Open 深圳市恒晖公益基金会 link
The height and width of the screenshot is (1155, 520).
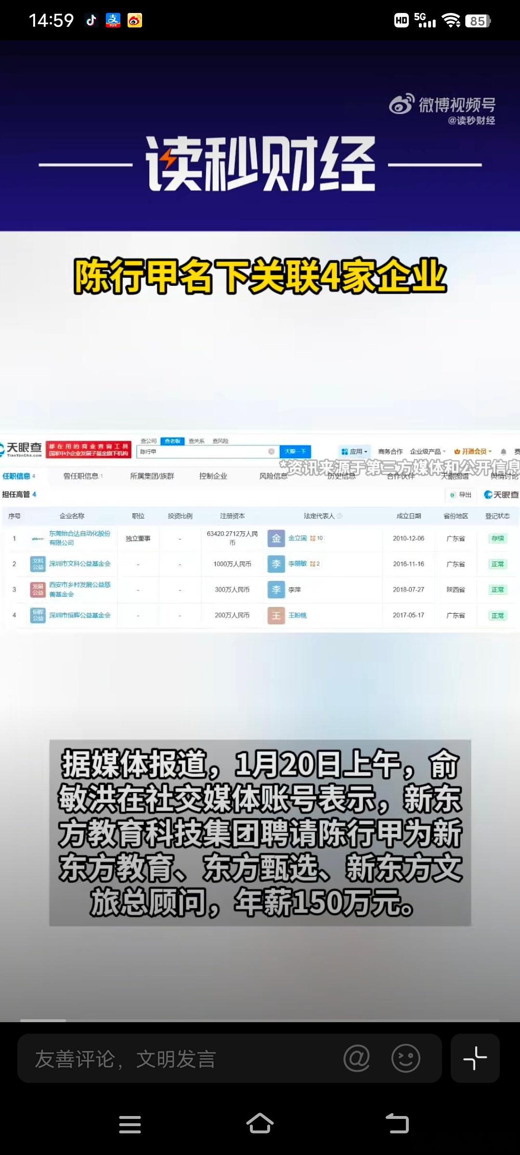click(80, 615)
